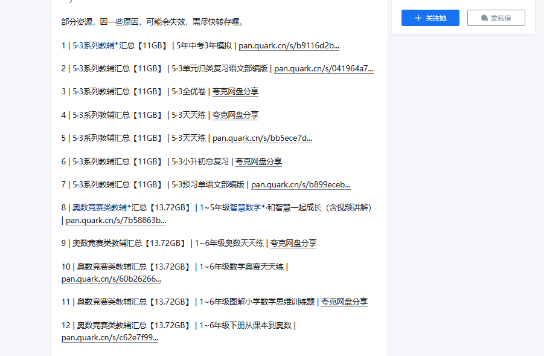Click 夸克网盘分享 link for 奥数天天练 row 9
The height and width of the screenshot is (356, 544).
[293, 243]
